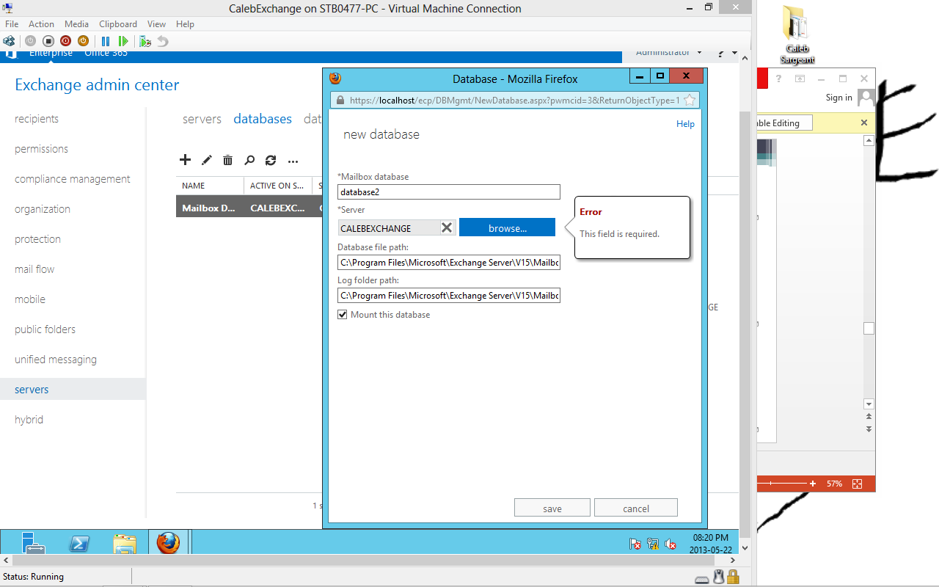Viewport: 939px width, 587px height.
Task: Click Firefox icon in the taskbar
Action: (168, 542)
